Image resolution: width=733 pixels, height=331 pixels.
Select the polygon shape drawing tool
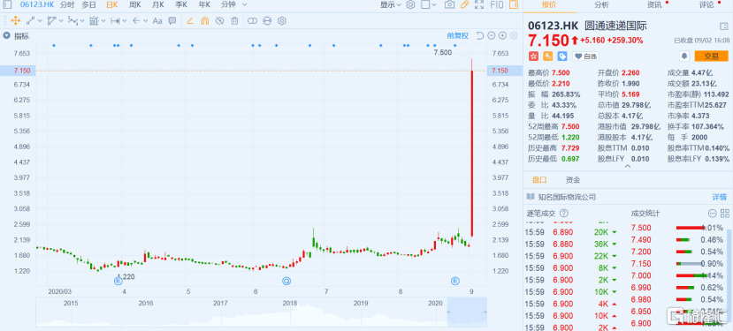[x=51, y=20]
